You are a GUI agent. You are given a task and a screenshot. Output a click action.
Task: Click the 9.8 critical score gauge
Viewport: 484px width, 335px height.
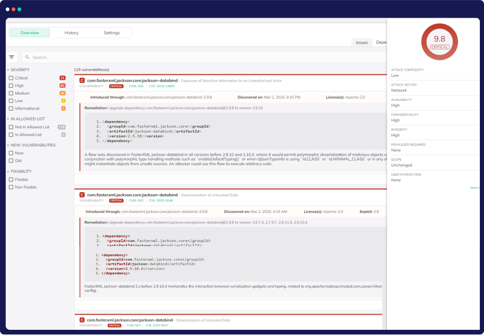(x=439, y=42)
